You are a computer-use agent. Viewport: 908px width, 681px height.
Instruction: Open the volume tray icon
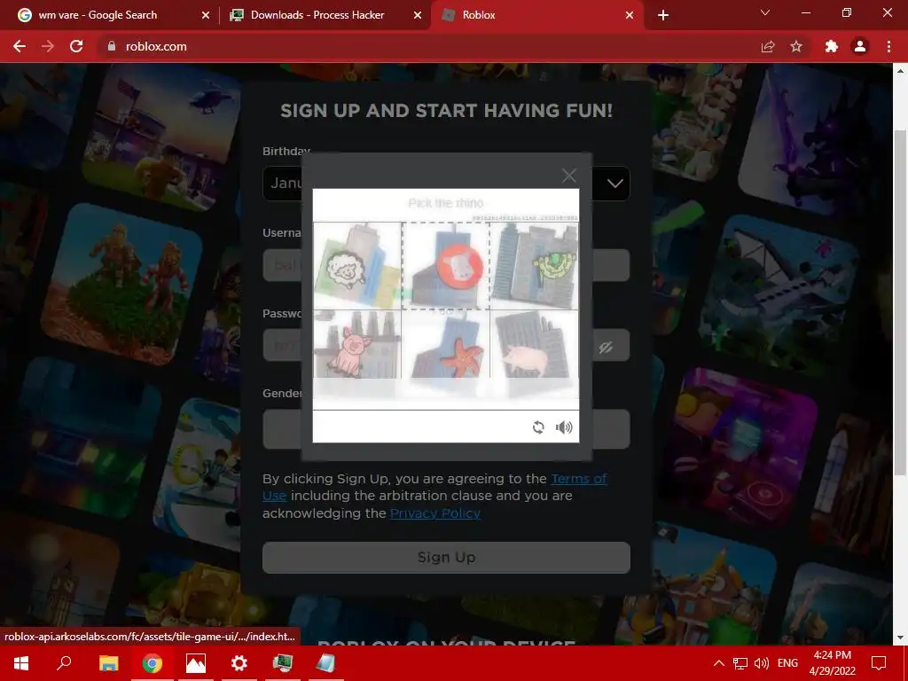[x=762, y=663]
